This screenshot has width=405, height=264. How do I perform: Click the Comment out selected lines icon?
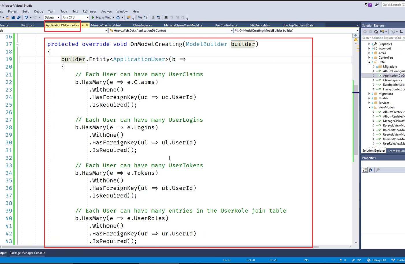coord(153,17)
